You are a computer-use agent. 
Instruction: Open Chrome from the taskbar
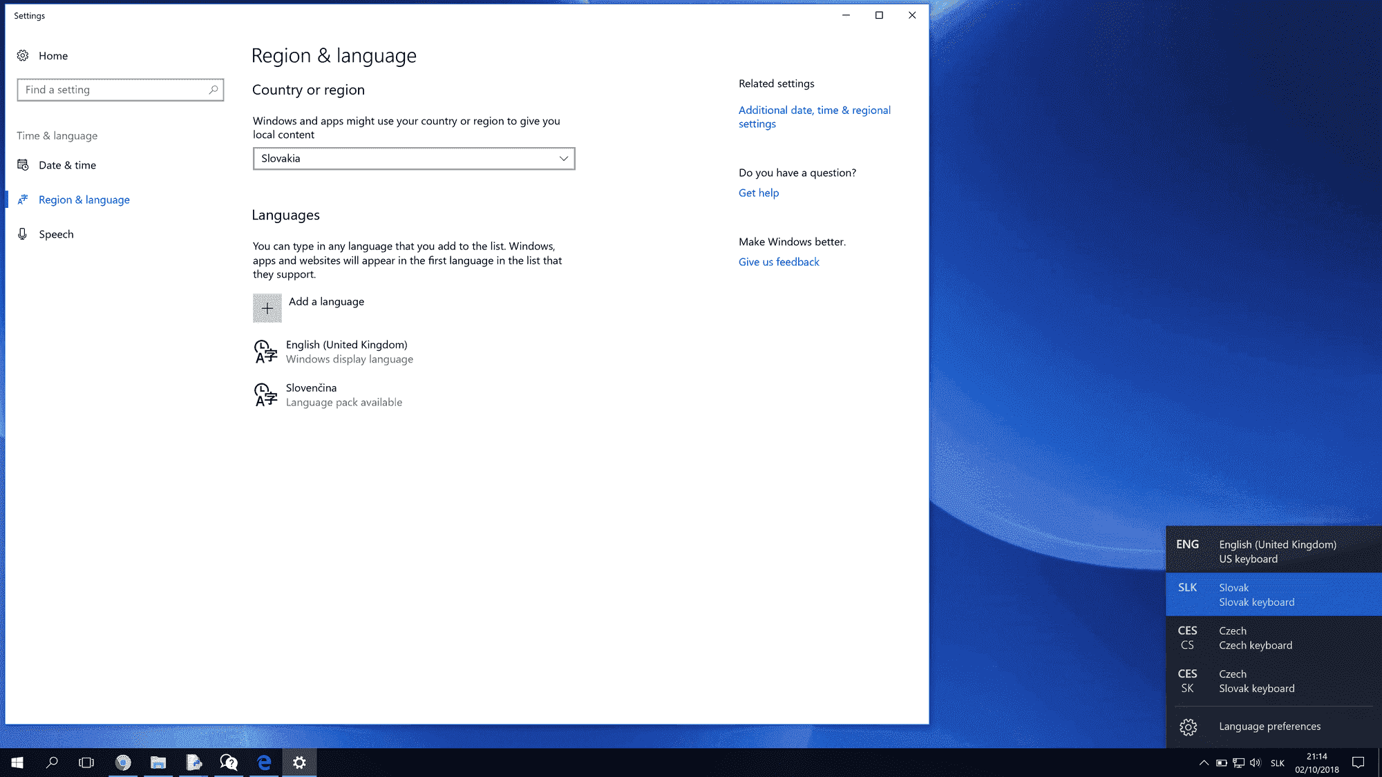click(x=123, y=762)
